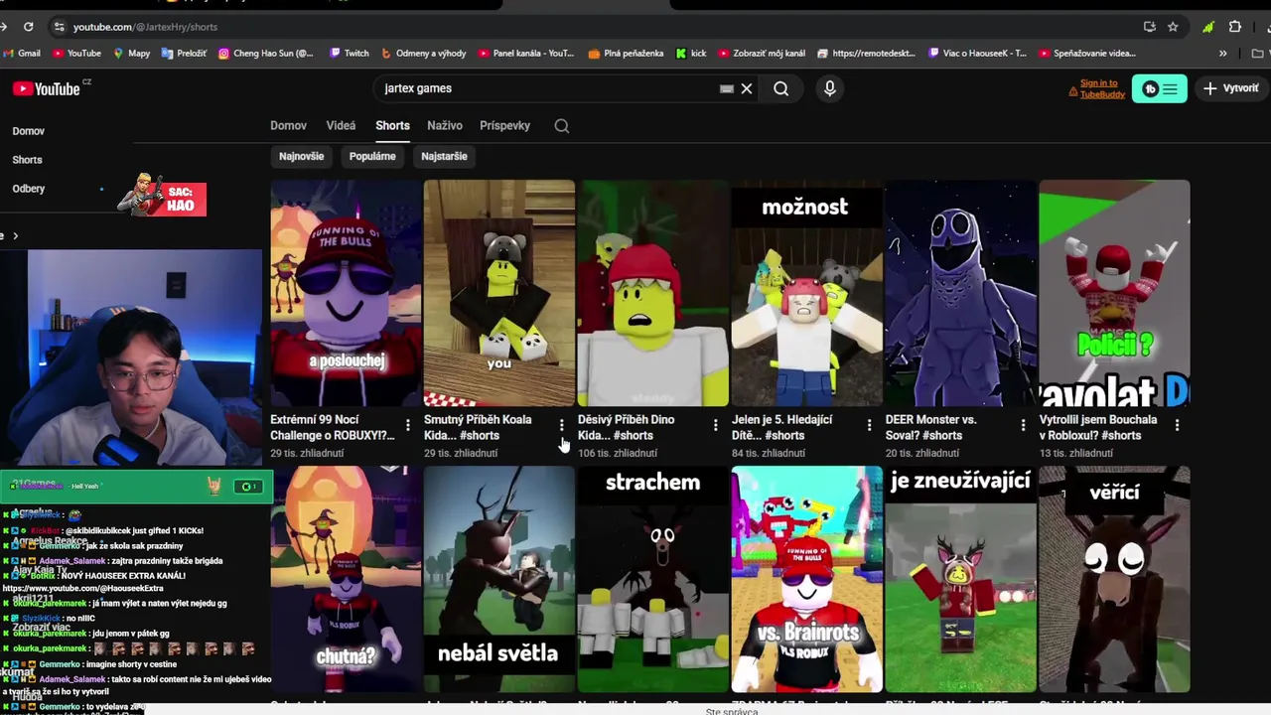
Task: Open on-screen keyboard icon in search box
Action: pyautogui.click(x=727, y=88)
